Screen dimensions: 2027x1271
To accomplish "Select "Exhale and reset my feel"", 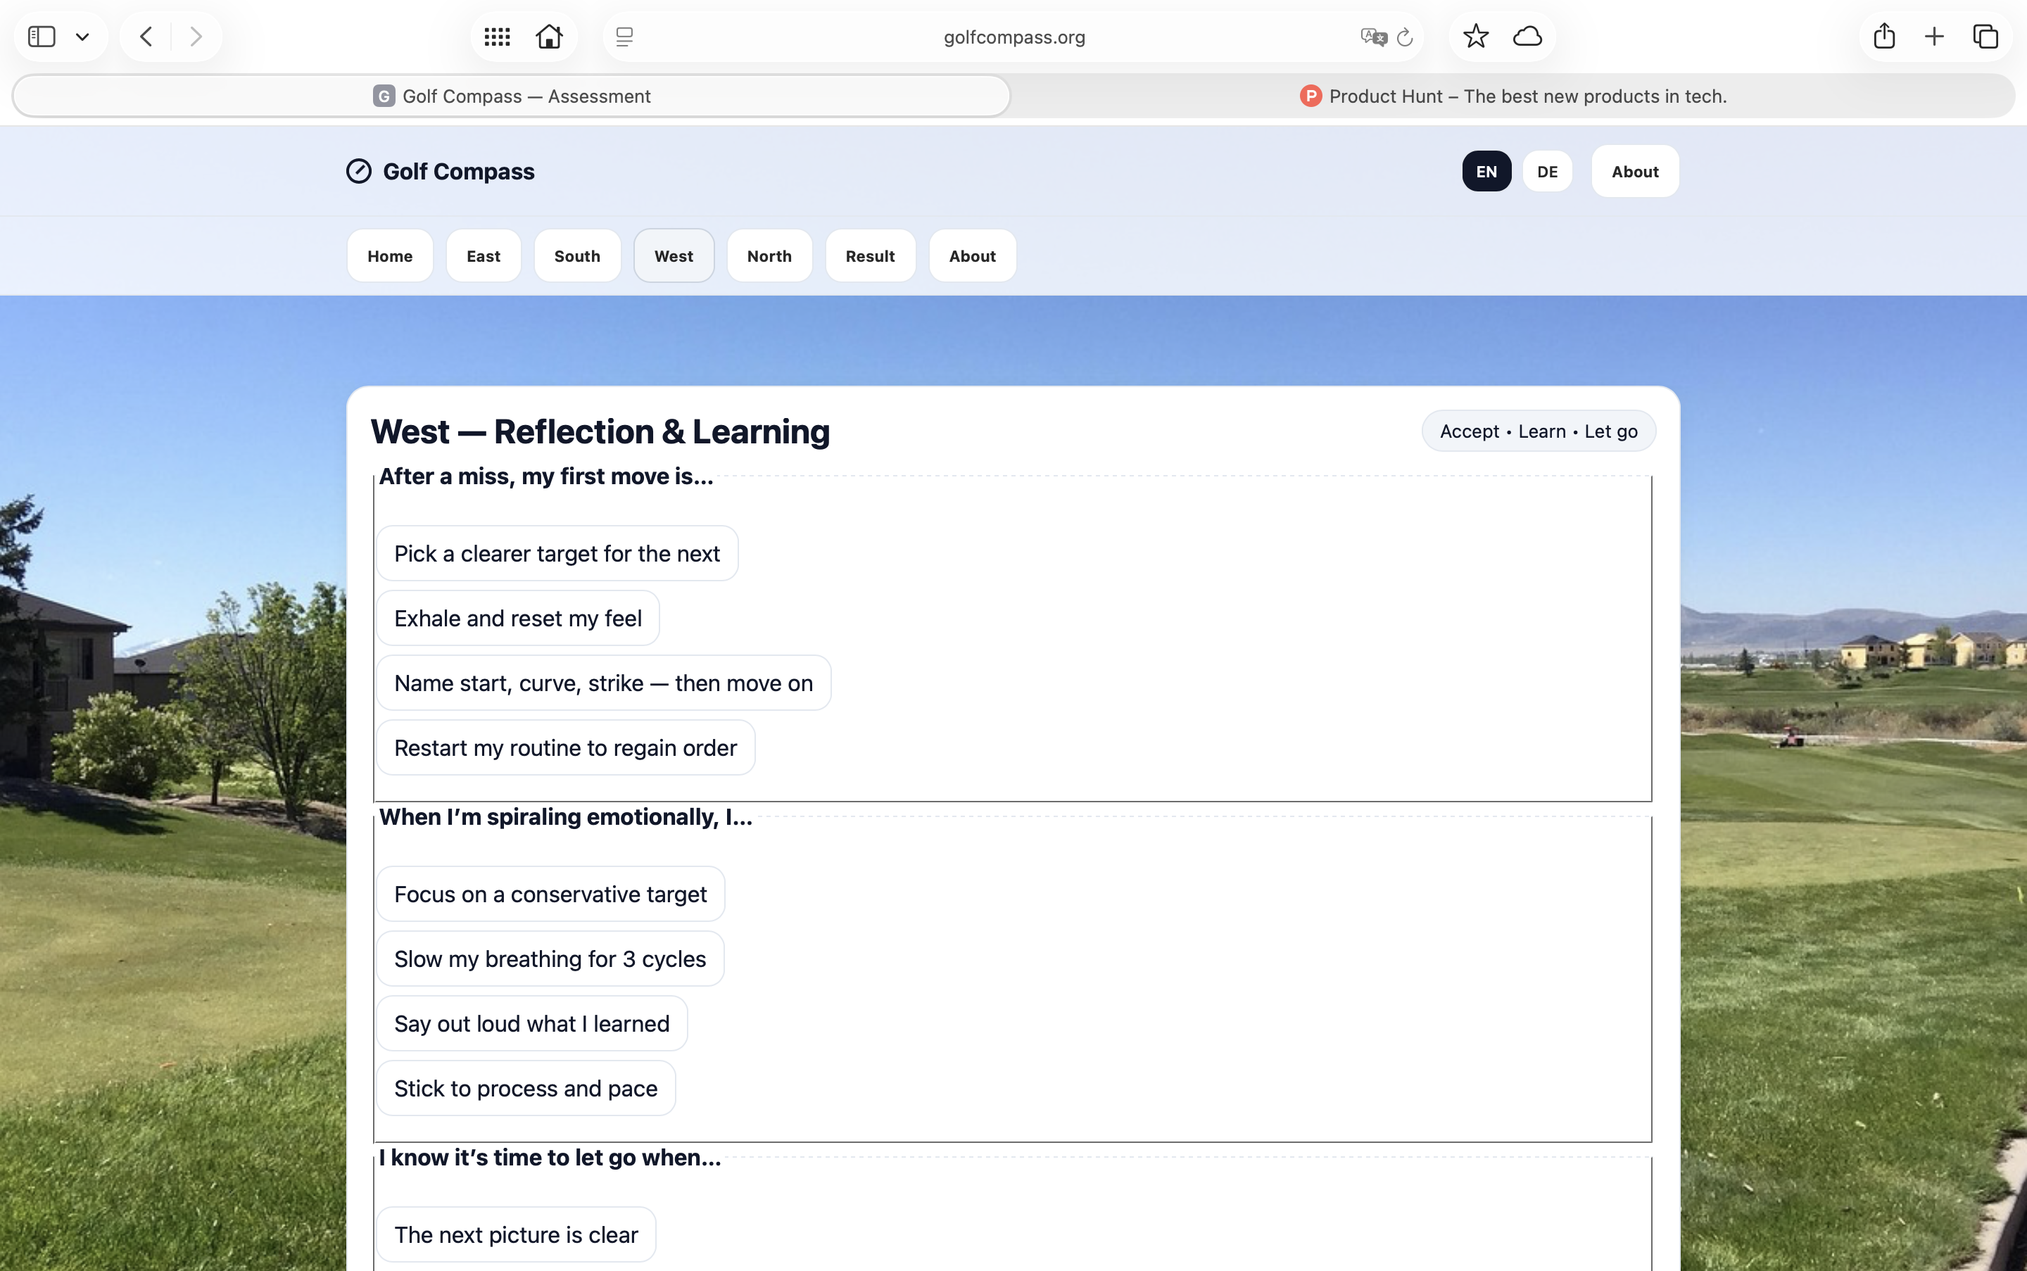I will point(517,617).
